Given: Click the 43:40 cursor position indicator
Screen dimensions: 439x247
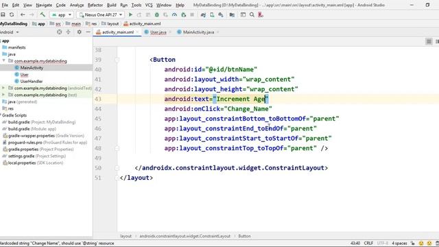Looking at the screenshot, I should click(355, 243).
